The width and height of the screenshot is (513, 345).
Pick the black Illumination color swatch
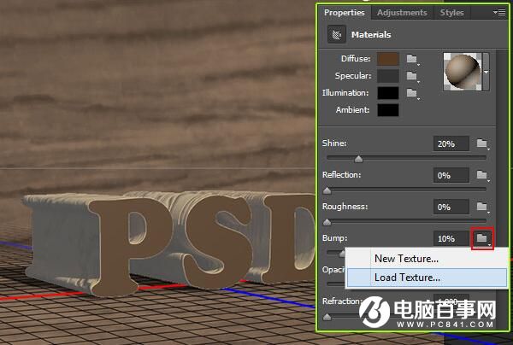388,93
